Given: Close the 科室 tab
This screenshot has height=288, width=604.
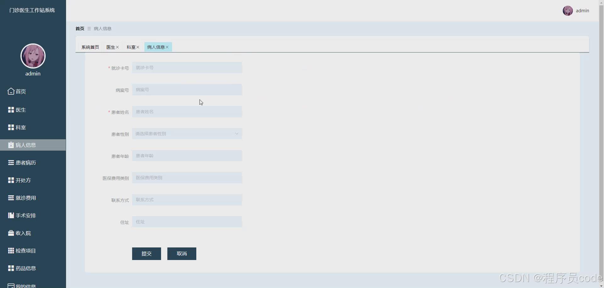Looking at the screenshot, I should tap(138, 47).
